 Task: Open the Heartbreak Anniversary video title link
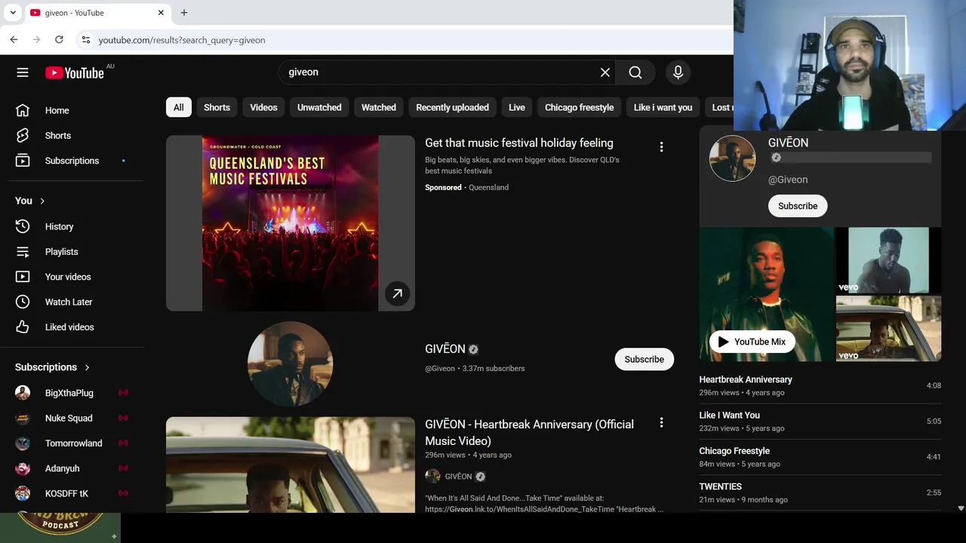tap(529, 433)
